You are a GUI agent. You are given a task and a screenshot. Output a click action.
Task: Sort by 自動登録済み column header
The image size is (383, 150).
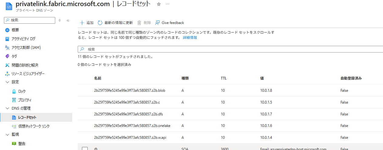pos(351,78)
